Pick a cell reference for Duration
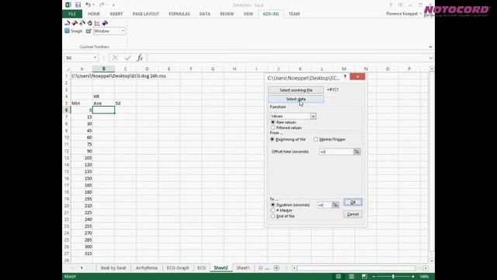Image resolution: width=497 pixels, height=280 pixels. pos(335,205)
